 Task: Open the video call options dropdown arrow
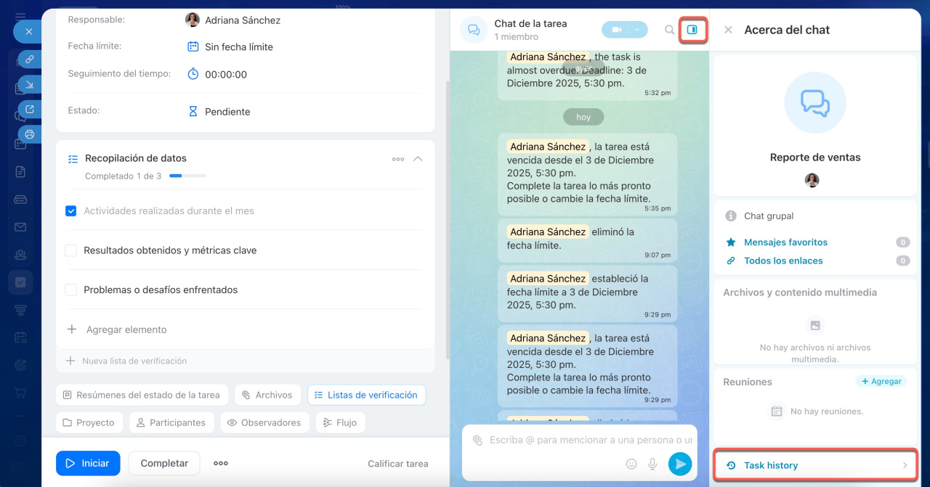pyautogui.click(x=637, y=30)
